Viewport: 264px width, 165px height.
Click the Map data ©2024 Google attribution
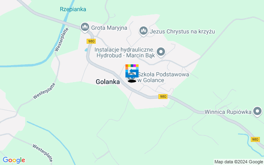pos(239,162)
